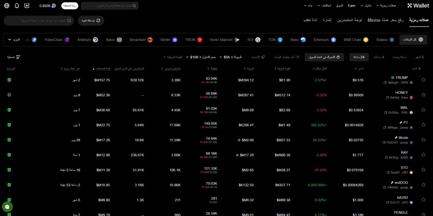The image size is (433, 216).
Task: Star the TRUMP token as favorite
Action: [x=423, y=80]
